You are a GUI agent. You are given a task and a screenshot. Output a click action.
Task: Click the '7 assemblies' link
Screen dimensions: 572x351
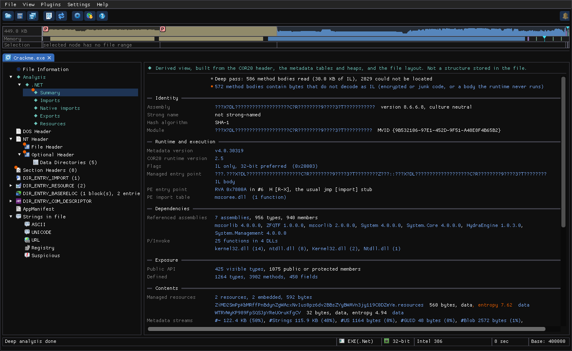tap(232, 218)
